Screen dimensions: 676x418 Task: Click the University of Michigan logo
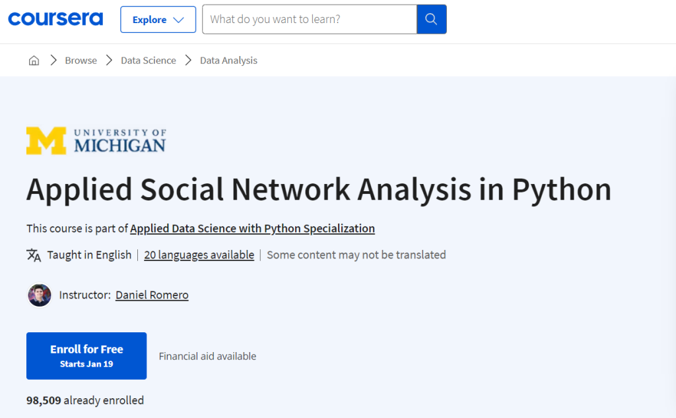[96, 140]
